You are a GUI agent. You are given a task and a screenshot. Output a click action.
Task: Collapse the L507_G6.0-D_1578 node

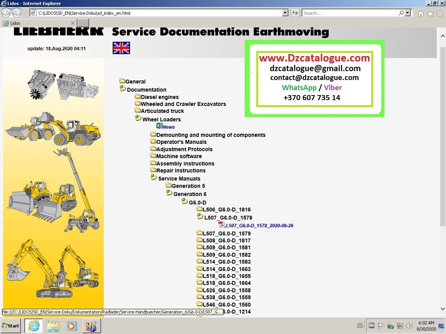[x=200, y=216]
